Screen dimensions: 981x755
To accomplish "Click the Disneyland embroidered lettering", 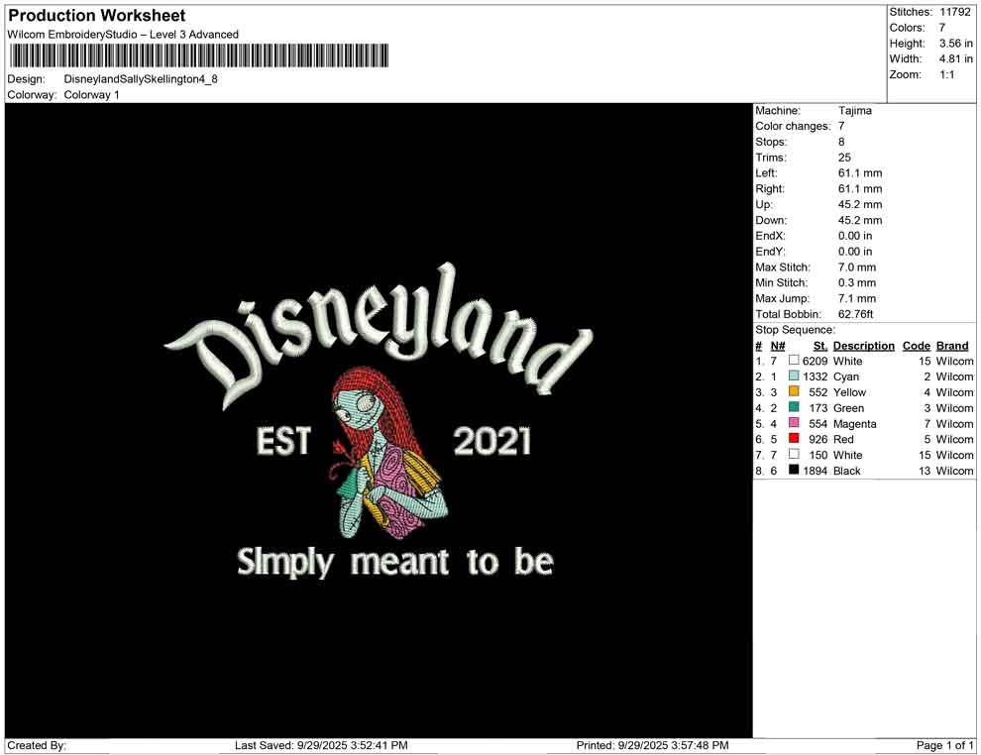I will 379,336.
